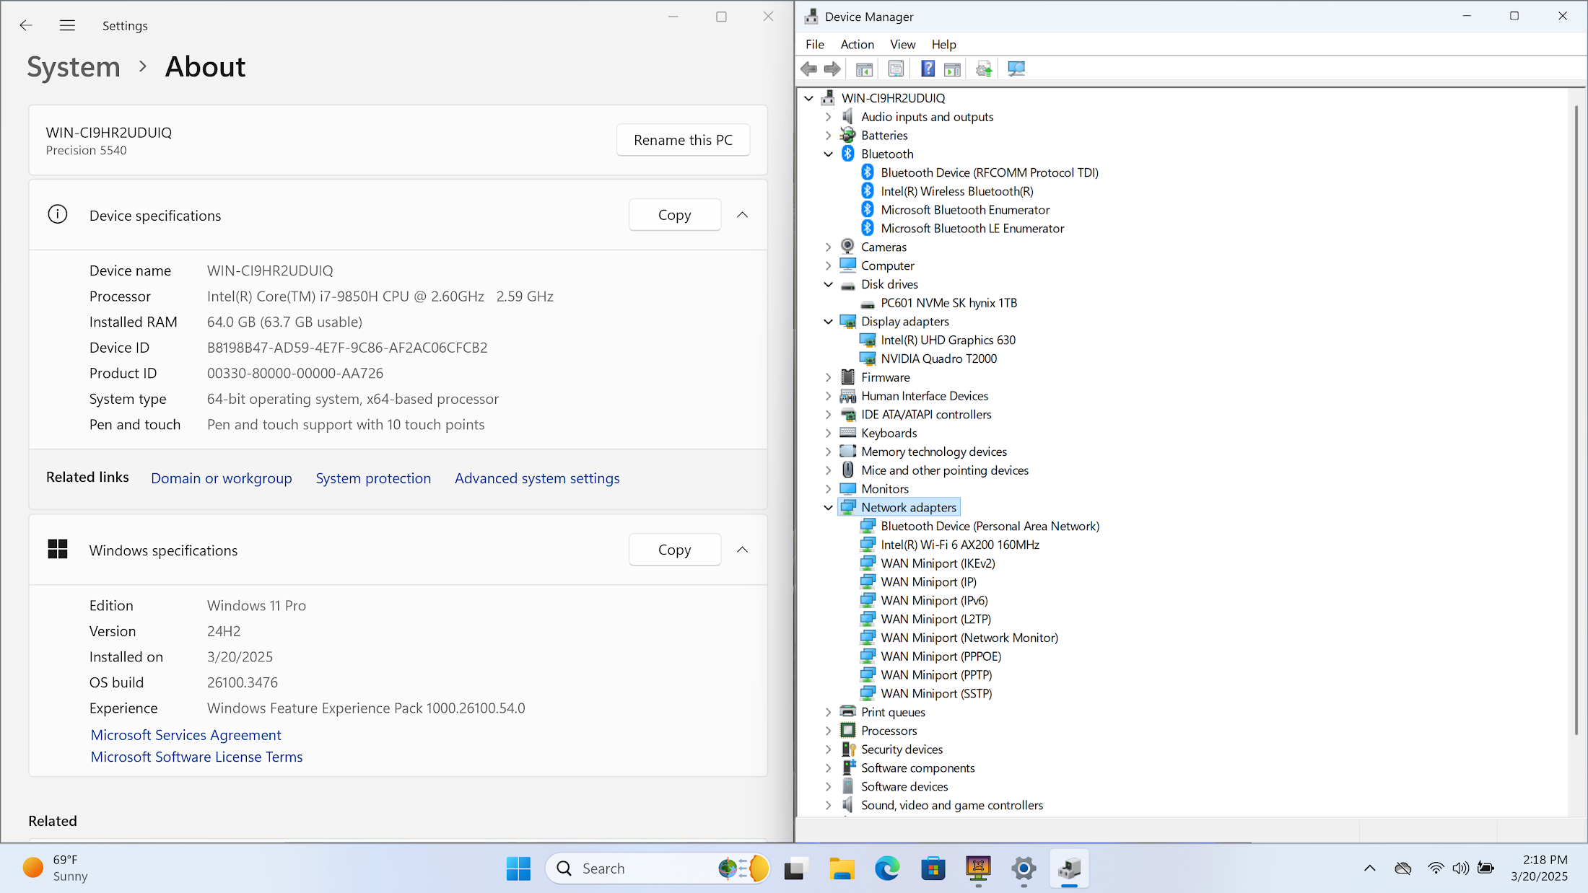Open the Action menu
Viewport: 1588px width, 893px height.
(858, 45)
